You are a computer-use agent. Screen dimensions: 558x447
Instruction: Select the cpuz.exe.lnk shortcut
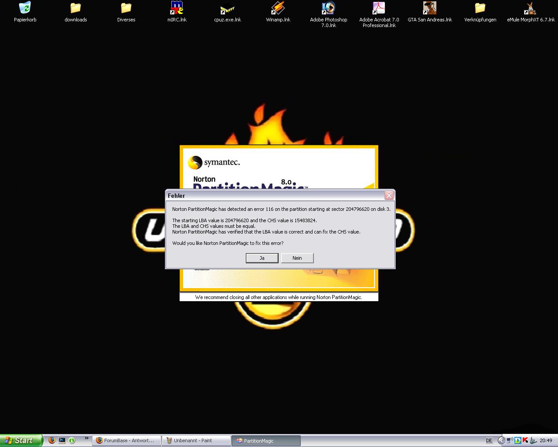227,12
